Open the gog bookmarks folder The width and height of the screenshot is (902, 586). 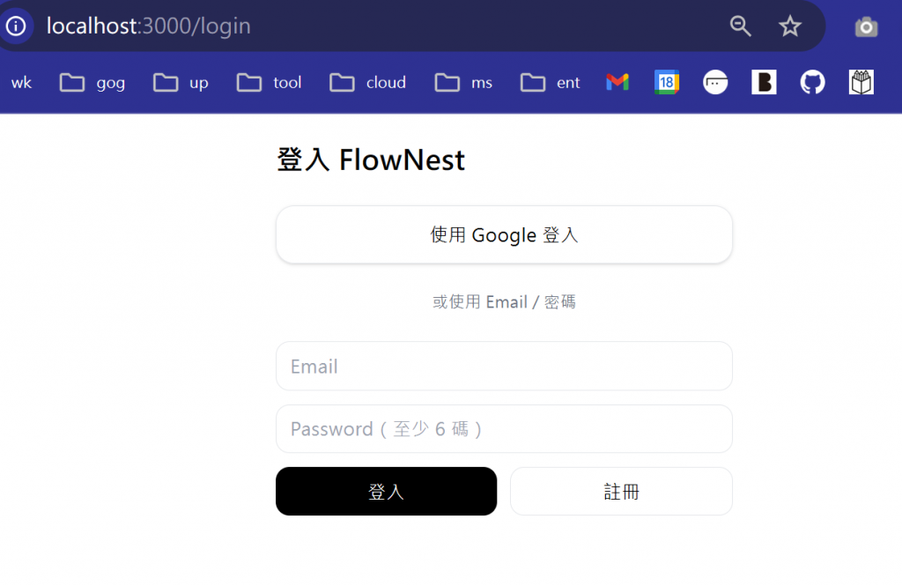[92, 83]
